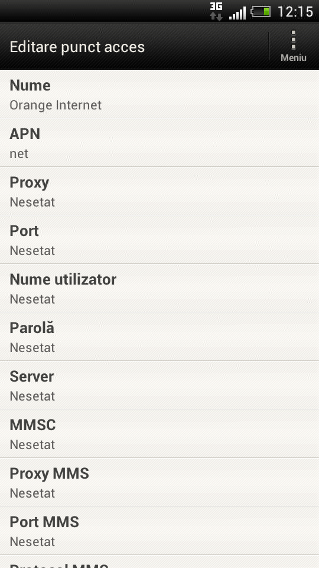
Task: Tap the battery icon in status bar
Action: [x=261, y=12]
